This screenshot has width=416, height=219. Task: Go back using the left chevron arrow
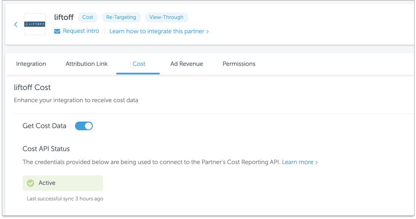click(16, 25)
